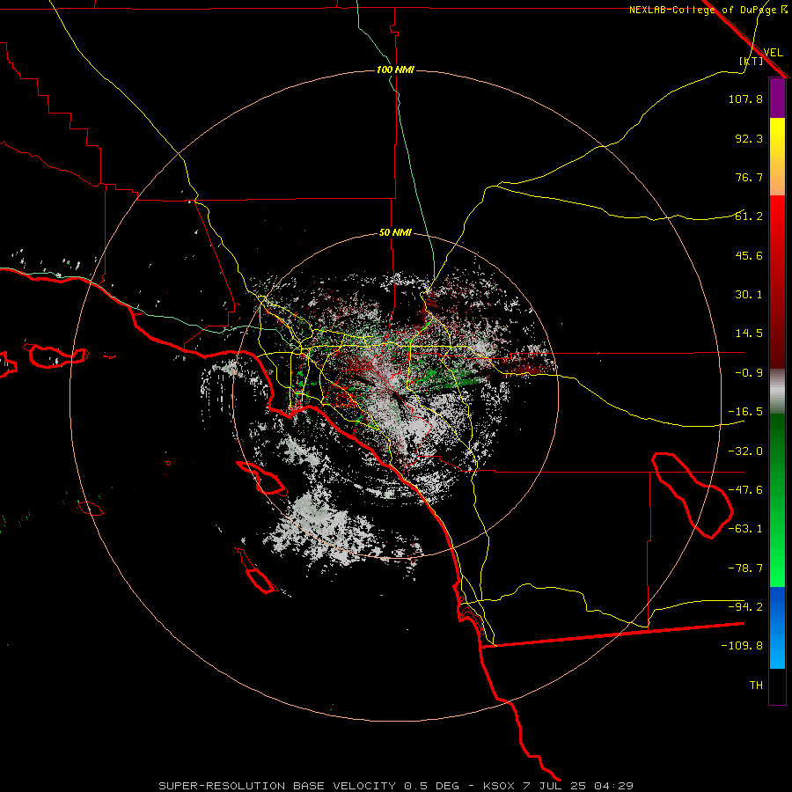
Task: Click the -32.0 velocity scale value
Action: click(745, 451)
